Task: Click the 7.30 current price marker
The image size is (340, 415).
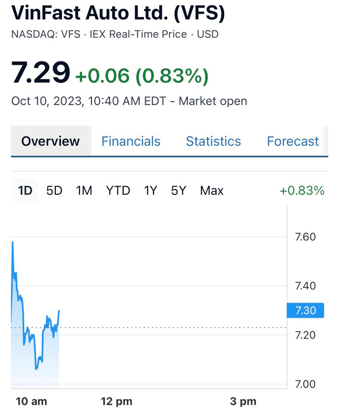Action: pos(305,310)
